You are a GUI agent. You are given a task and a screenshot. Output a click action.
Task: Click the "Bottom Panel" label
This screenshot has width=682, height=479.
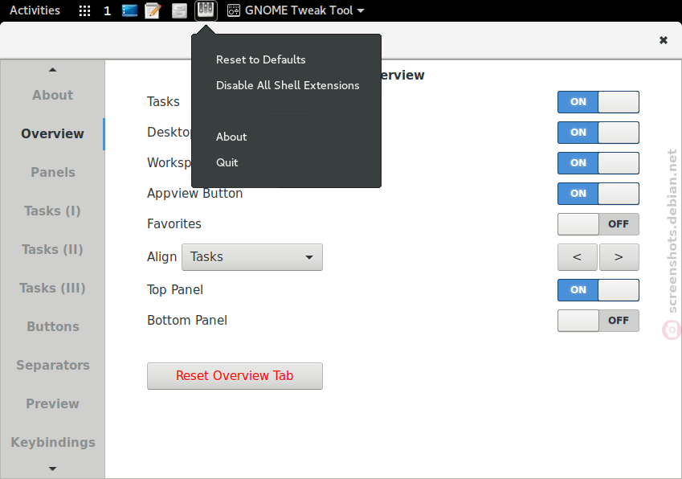point(187,321)
